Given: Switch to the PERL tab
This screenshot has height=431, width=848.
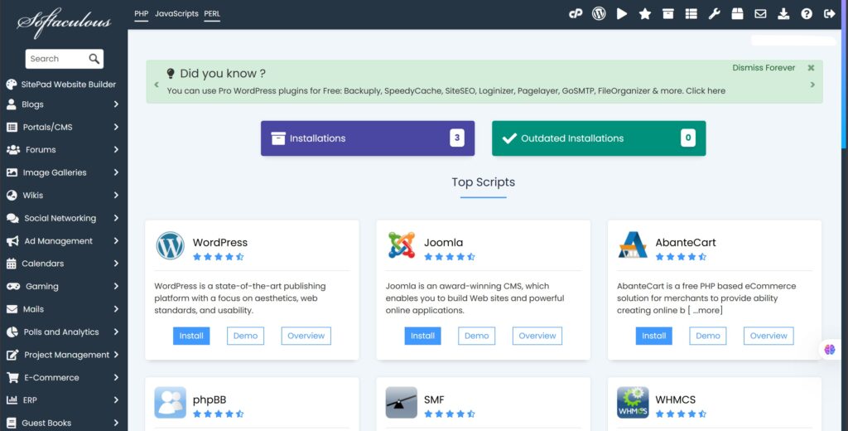Looking at the screenshot, I should pyautogui.click(x=212, y=14).
